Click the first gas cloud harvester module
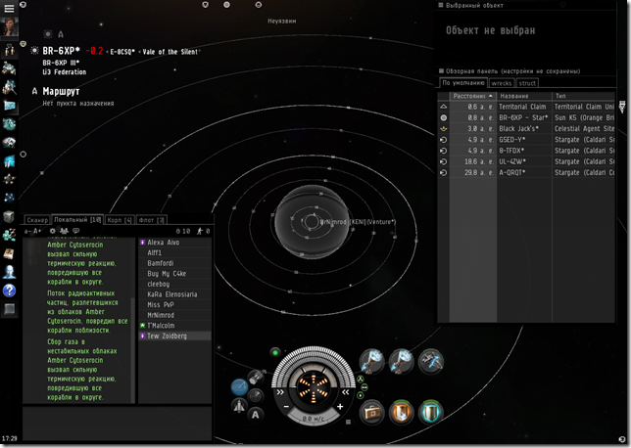Viewport: 631px width, 448px height. click(x=371, y=361)
